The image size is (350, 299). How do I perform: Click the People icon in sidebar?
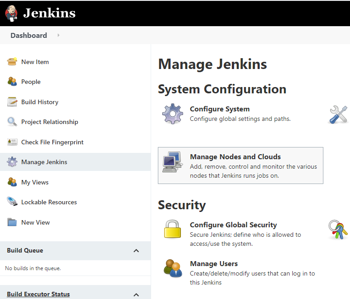[x=12, y=82]
